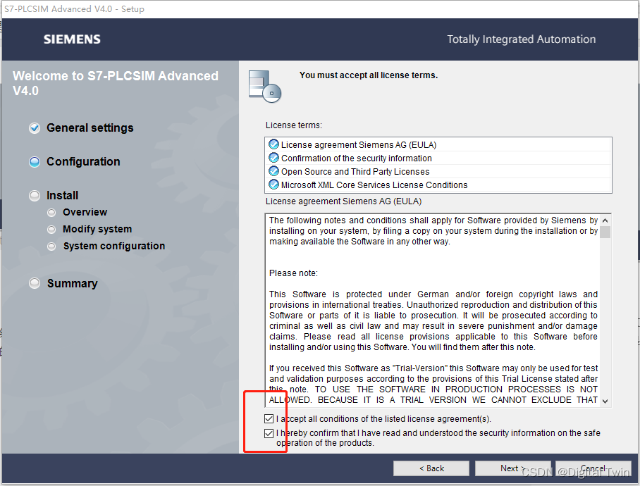The width and height of the screenshot is (640, 486).
Task: Toggle 'I accept all conditions' checkbox
Action: tap(269, 418)
